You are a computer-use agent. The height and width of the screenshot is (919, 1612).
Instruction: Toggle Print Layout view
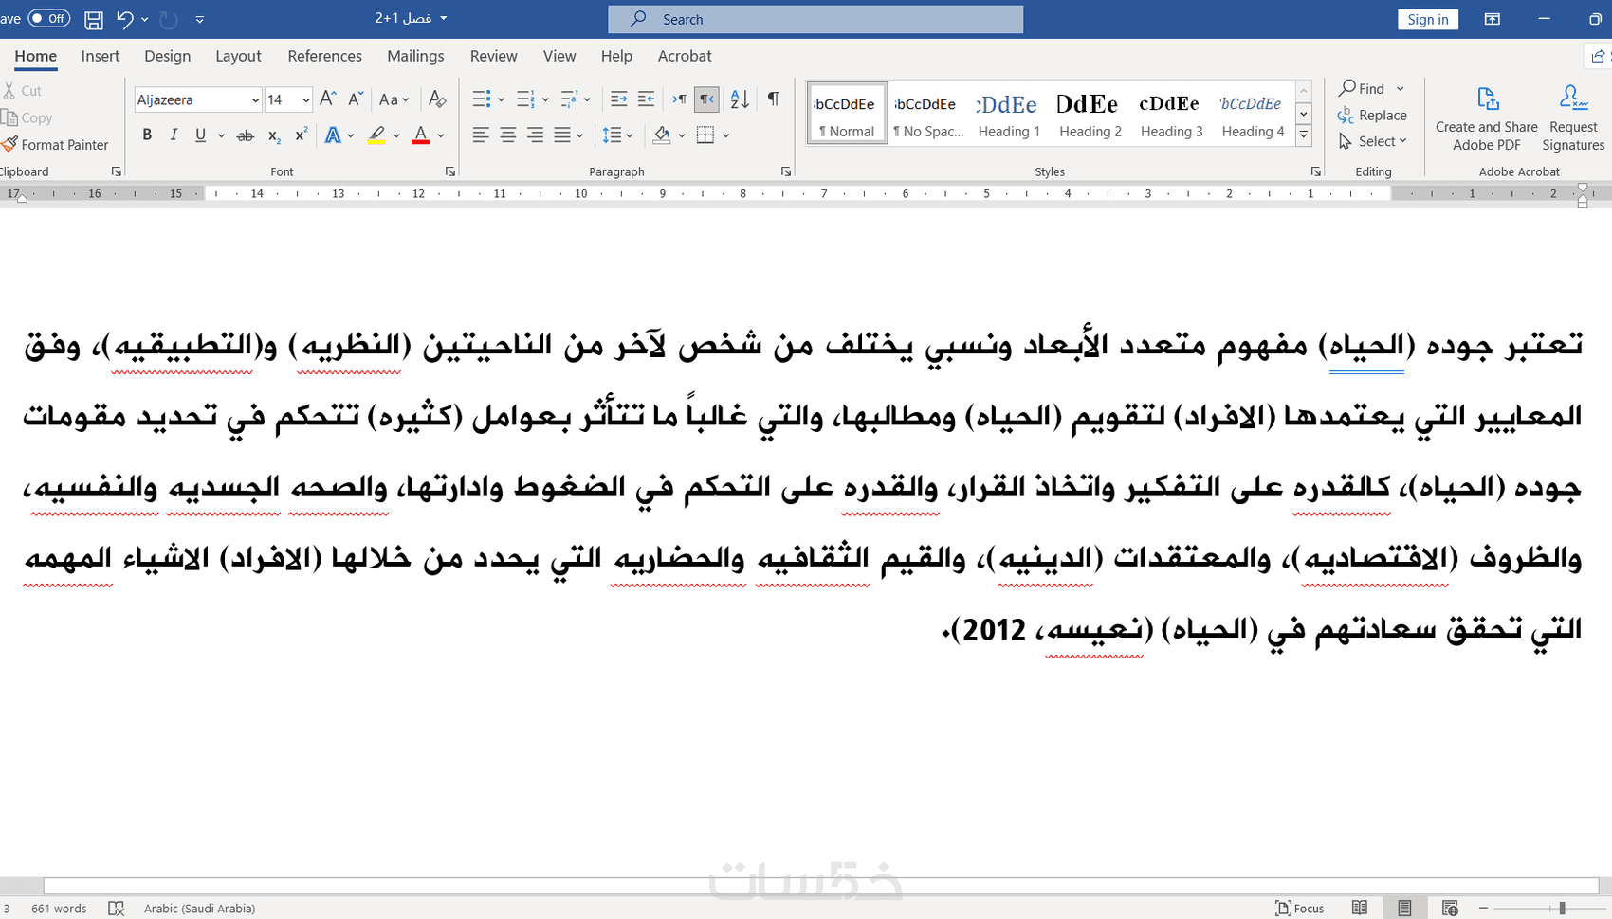pos(1404,908)
